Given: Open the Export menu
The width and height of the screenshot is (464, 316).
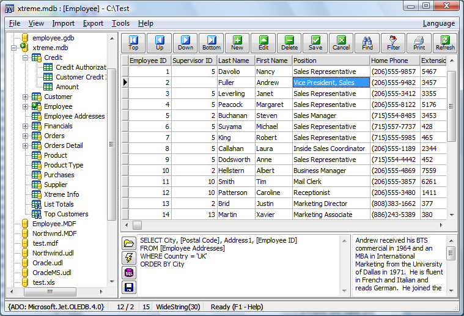Looking at the screenshot, I should pos(93,23).
